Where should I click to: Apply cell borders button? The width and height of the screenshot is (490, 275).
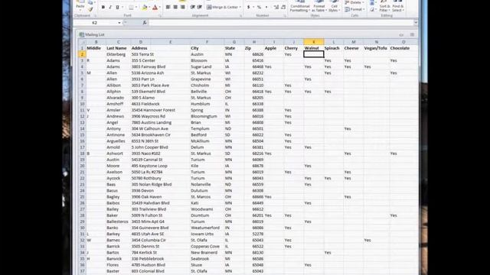tap(131, 7)
